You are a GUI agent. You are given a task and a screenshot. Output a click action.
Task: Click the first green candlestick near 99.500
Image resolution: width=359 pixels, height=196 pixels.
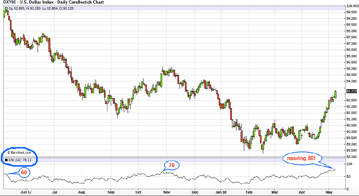4,13
